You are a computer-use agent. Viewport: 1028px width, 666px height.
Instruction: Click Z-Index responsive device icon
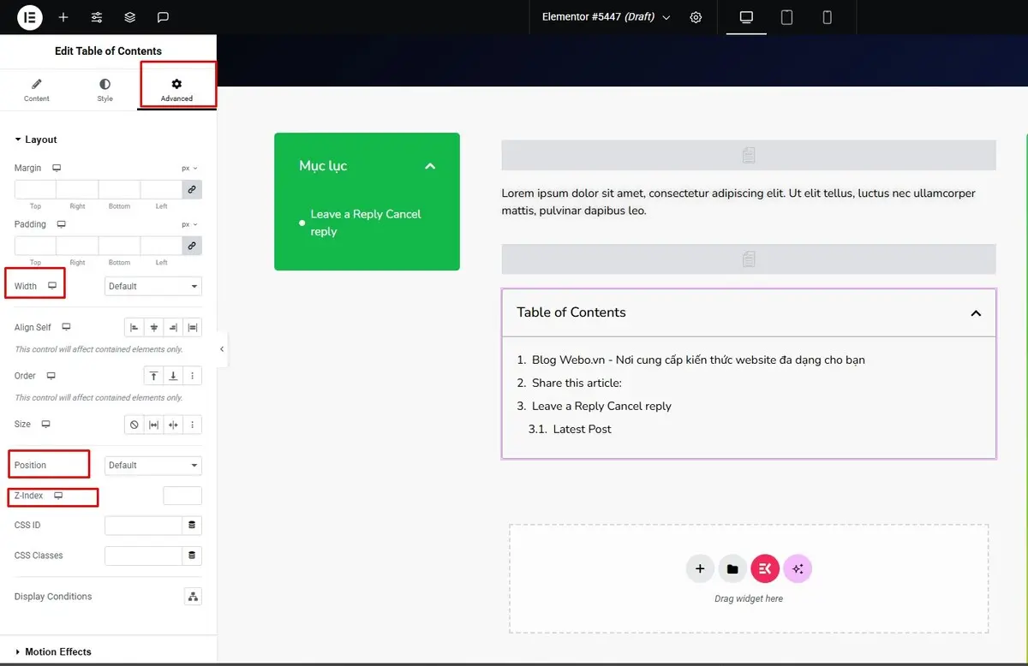pyautogui.click(x=58, y=495)
